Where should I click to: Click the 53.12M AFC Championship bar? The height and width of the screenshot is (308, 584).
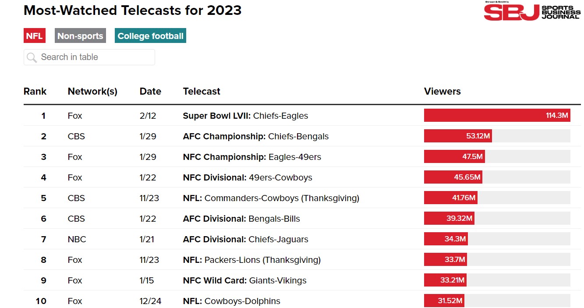(x=458, y=136)
